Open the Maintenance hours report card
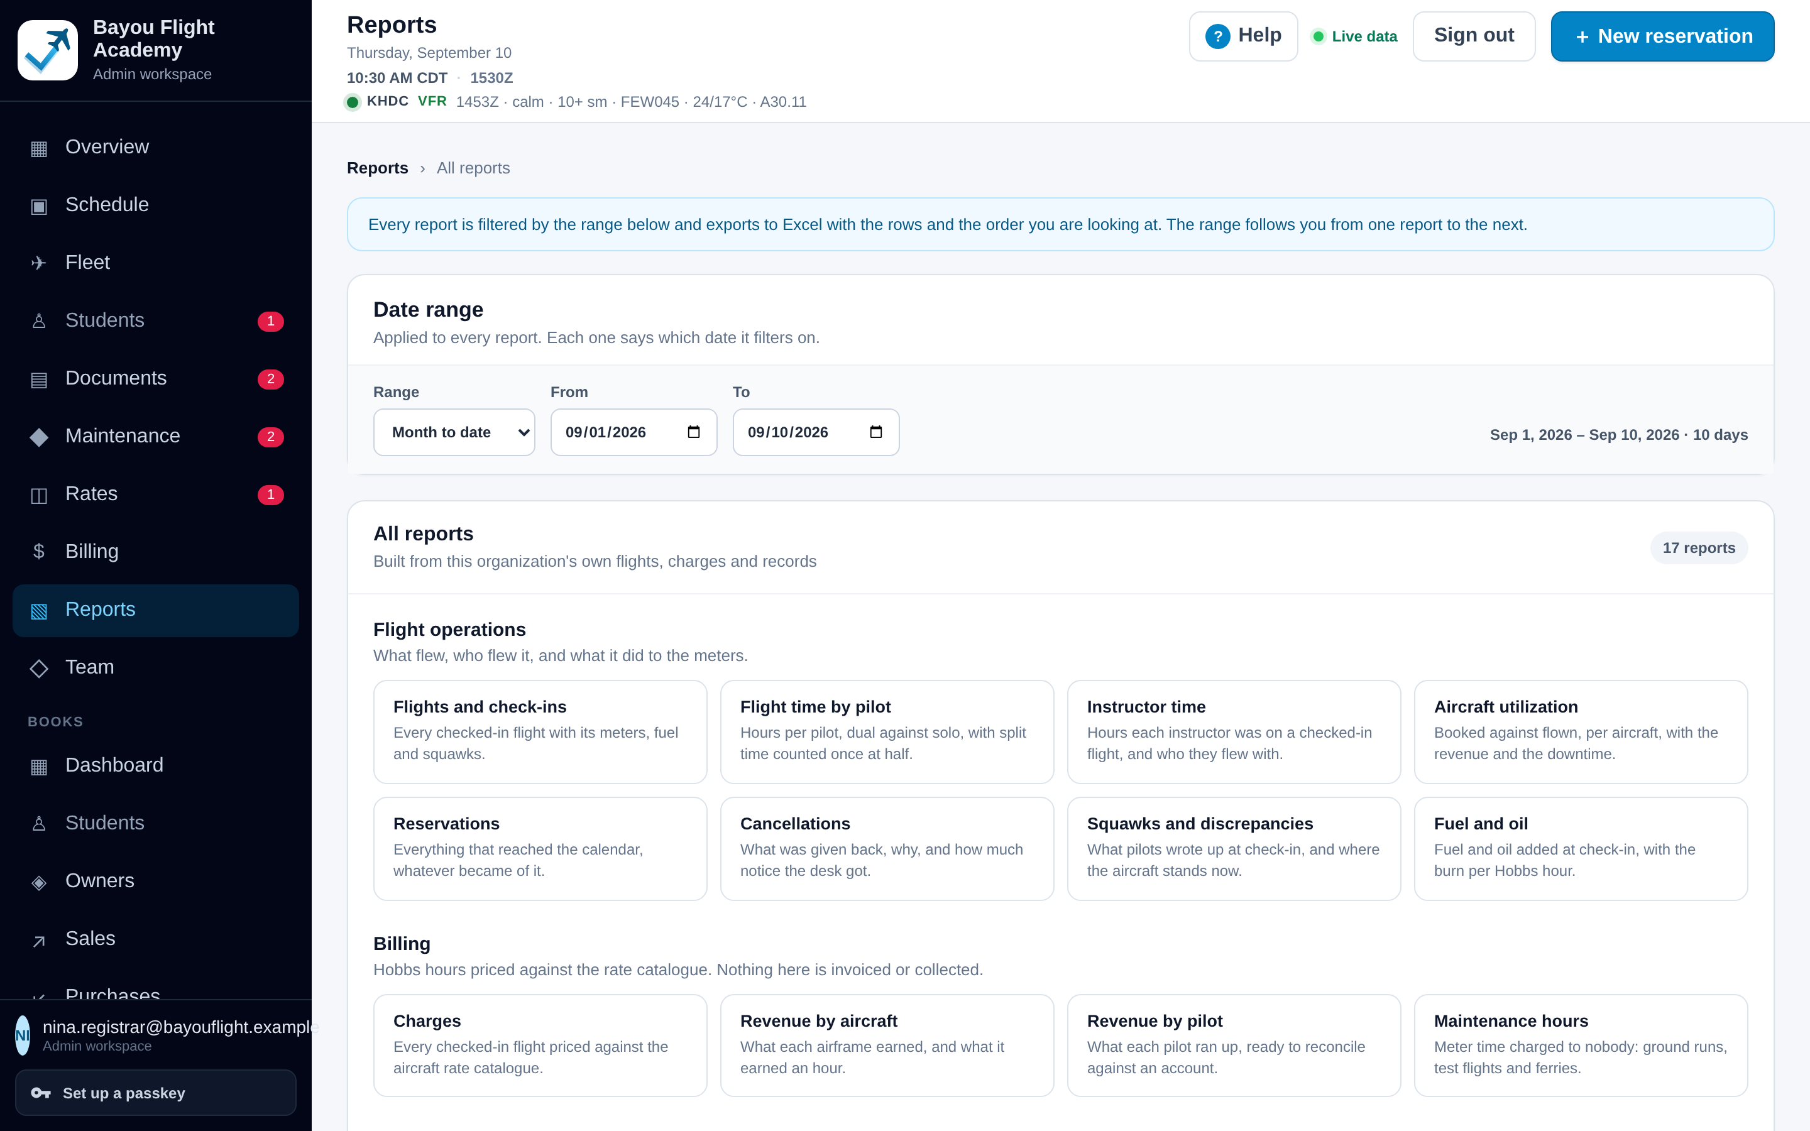This screenshot has width=1810, height=1131. pyautogui.click(x=1581, y=1045)
